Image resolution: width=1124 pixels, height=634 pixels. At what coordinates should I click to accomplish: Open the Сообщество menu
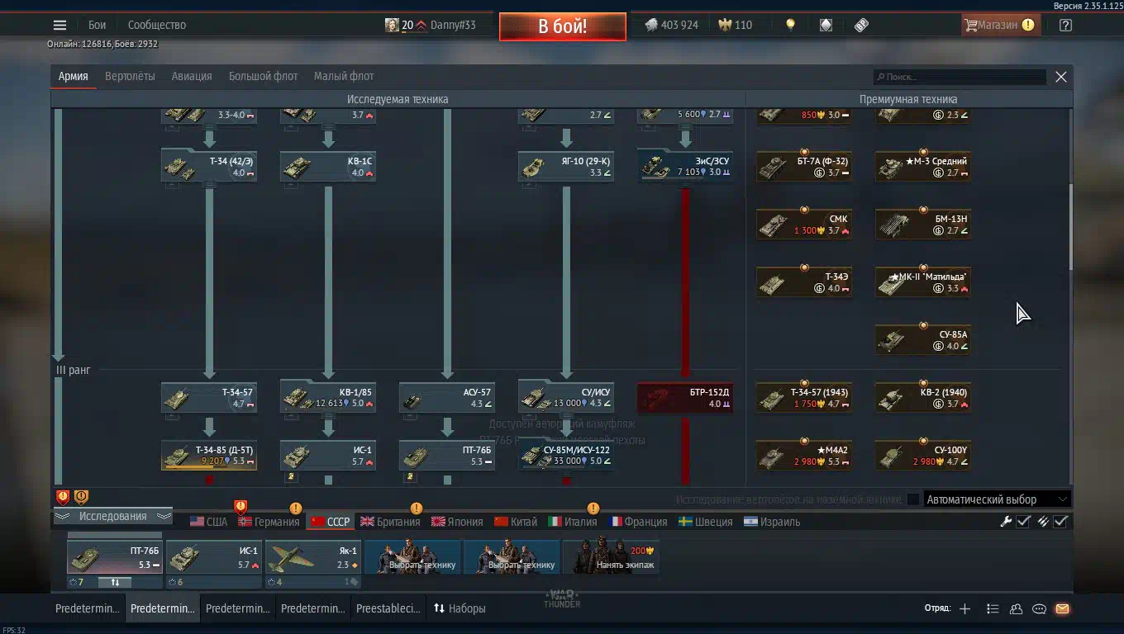coord(157,25)
